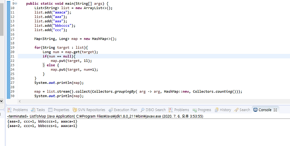
Task: Click the Tasks tab icon
Action: click(33, 110)
